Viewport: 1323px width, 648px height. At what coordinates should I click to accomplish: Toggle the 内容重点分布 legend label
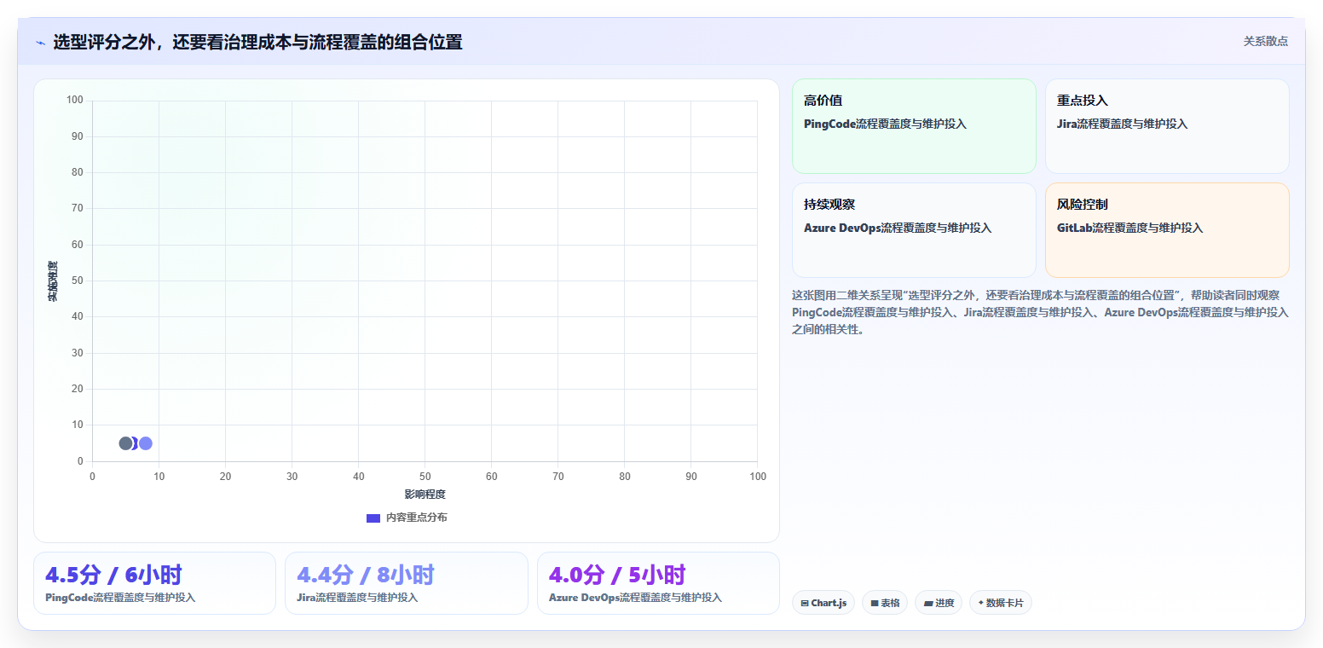416,518
